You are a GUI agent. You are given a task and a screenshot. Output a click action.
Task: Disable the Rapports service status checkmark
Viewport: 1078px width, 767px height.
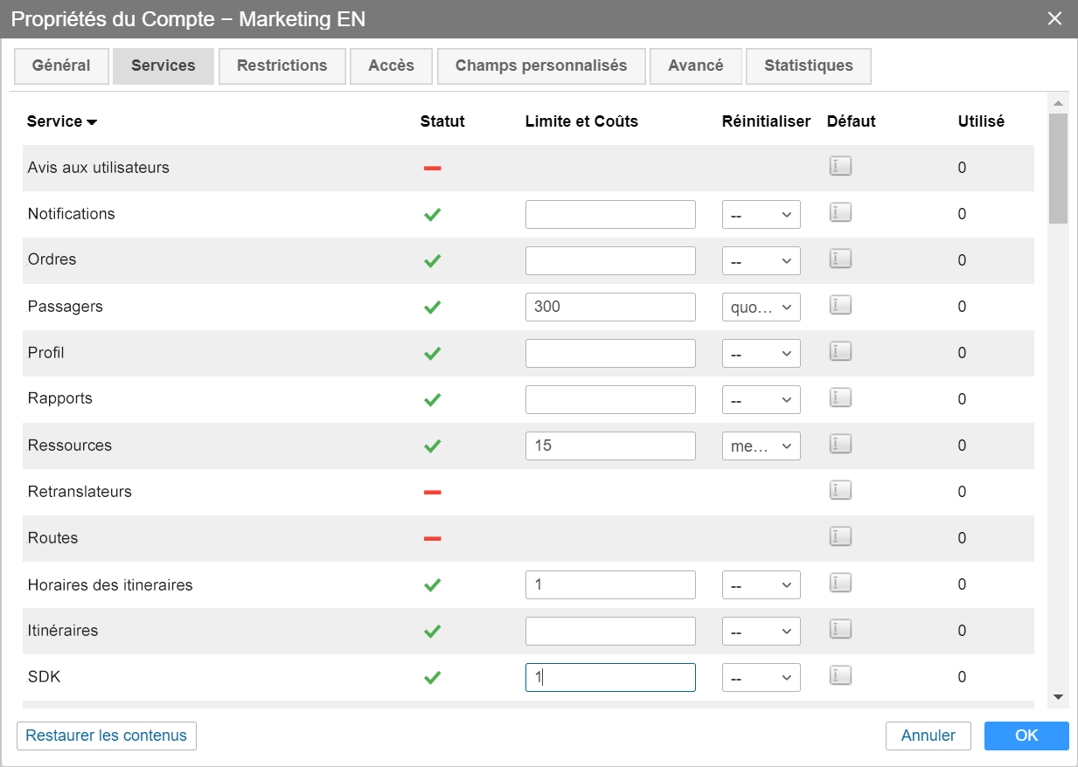(432, 400)
